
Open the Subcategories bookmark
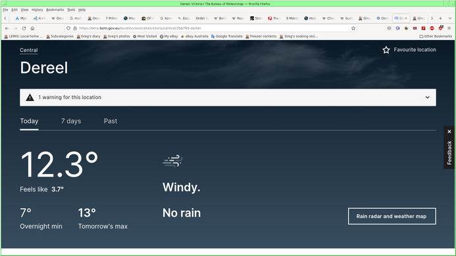(60, 37)
